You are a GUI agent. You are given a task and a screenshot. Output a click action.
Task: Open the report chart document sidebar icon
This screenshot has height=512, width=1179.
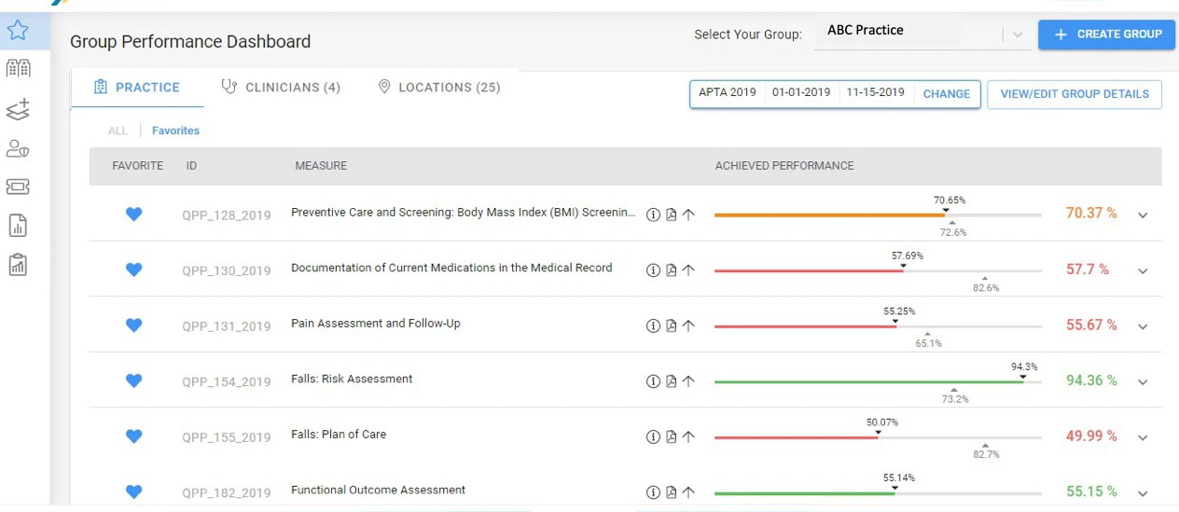[18, 225]
